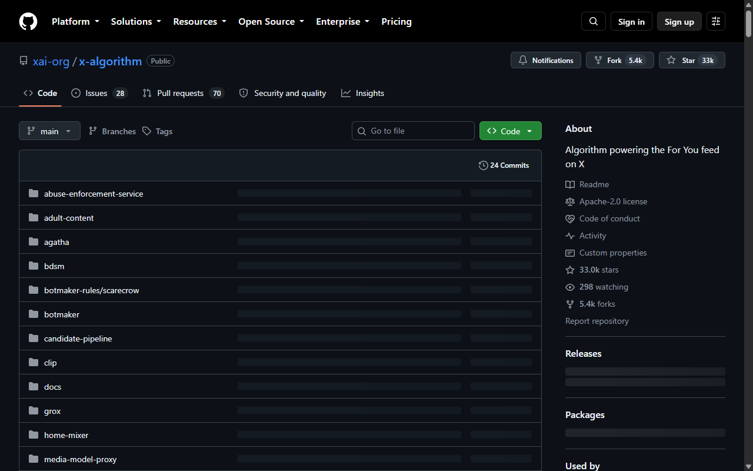Open commit history clock icon
753x471 pixels.
point(484,165)
